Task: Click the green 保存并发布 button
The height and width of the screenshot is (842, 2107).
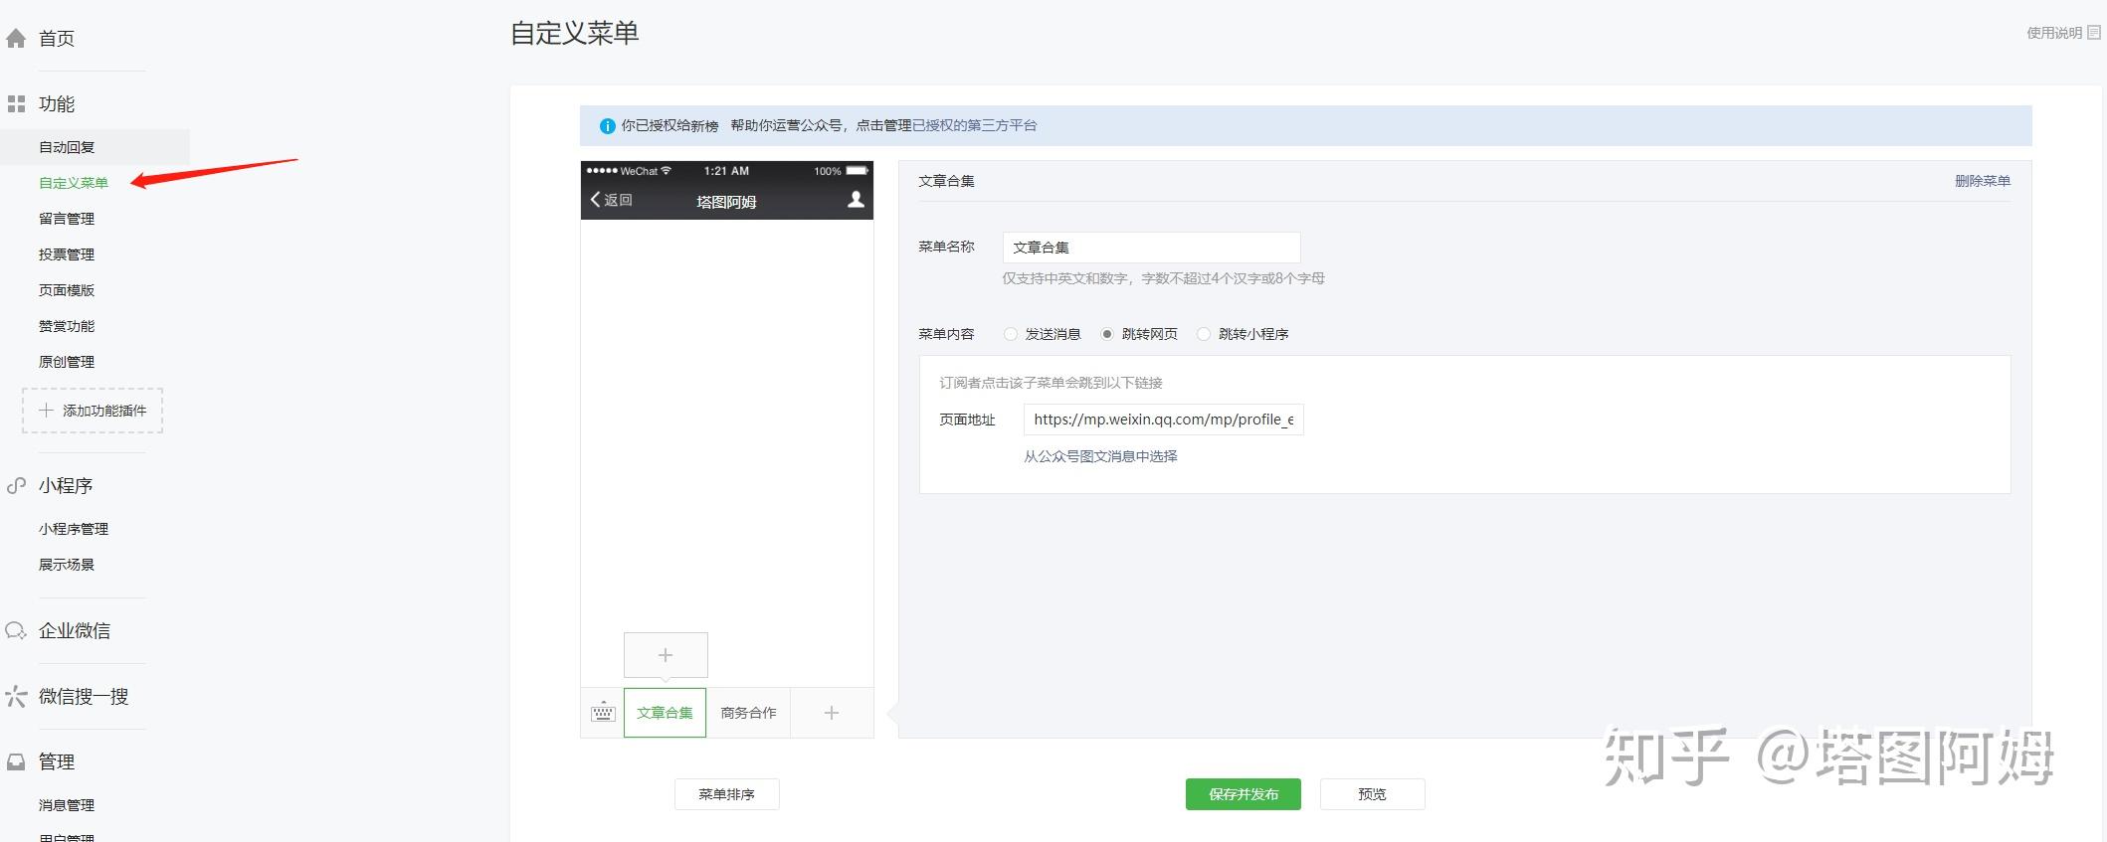Action: click(x=1244, y=794)
